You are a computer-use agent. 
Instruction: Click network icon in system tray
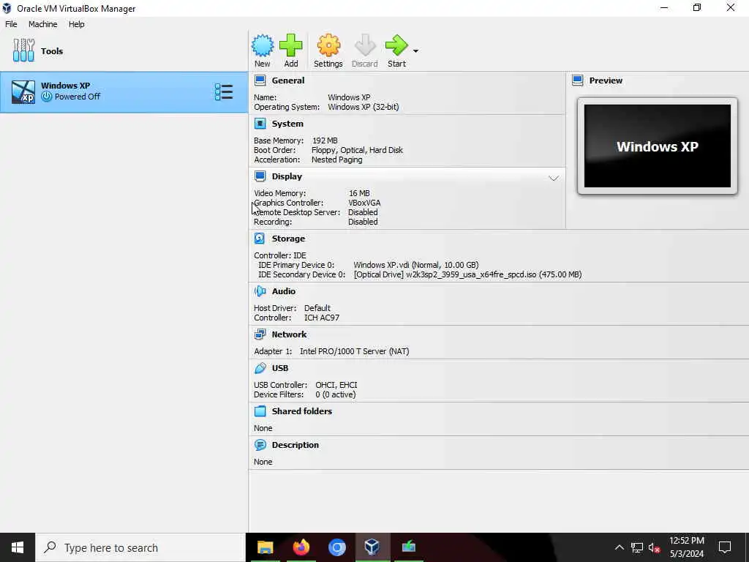(x=637, y=547)
